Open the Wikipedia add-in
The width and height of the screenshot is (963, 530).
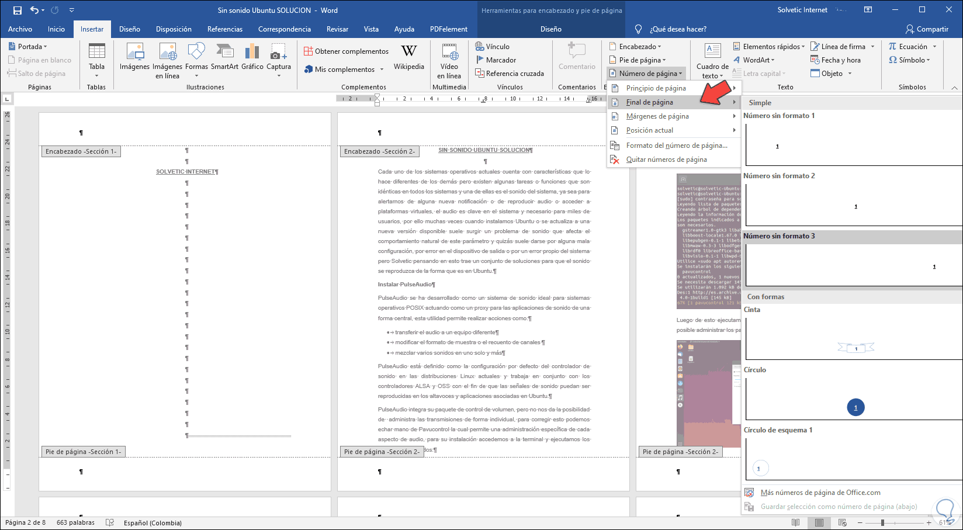pos(408,57)
